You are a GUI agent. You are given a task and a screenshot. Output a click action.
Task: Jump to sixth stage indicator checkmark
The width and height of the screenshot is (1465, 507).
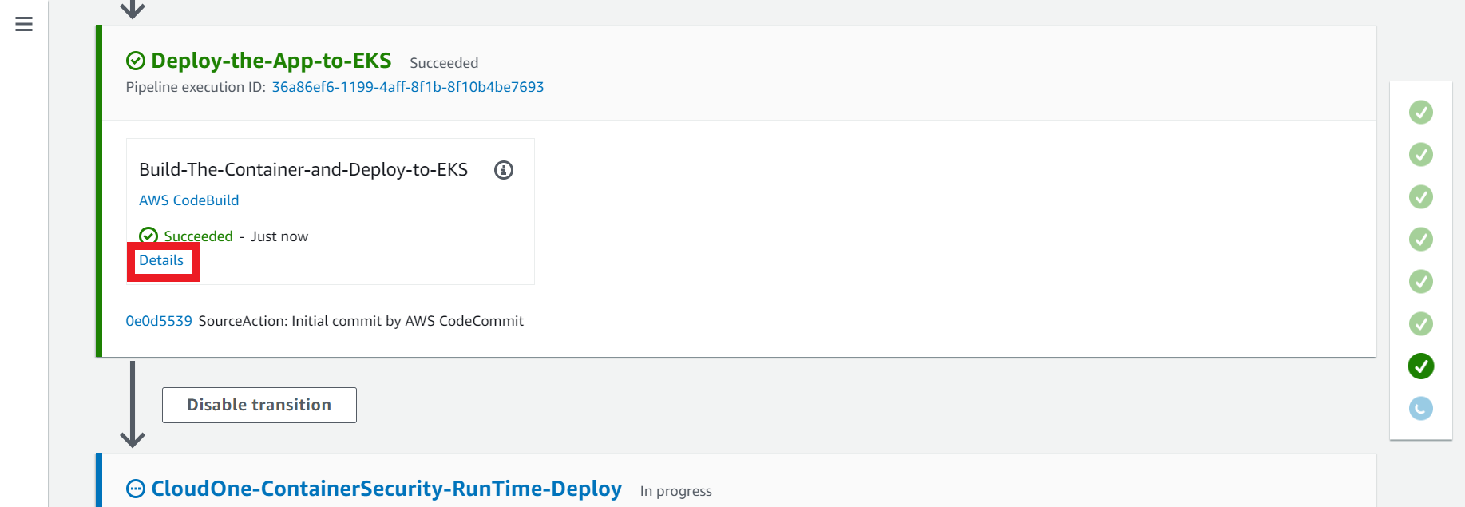click(1420, 324)
